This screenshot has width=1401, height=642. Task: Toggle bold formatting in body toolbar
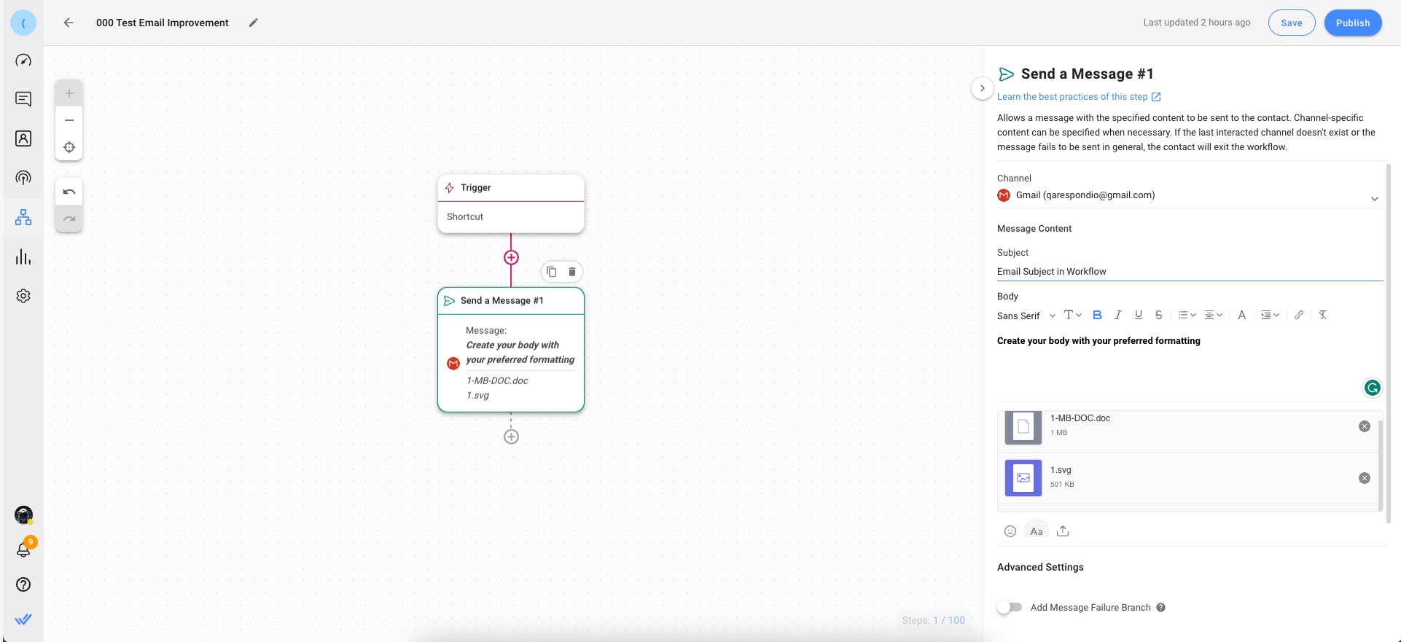pyautogui.click(x=1097, y=315)
